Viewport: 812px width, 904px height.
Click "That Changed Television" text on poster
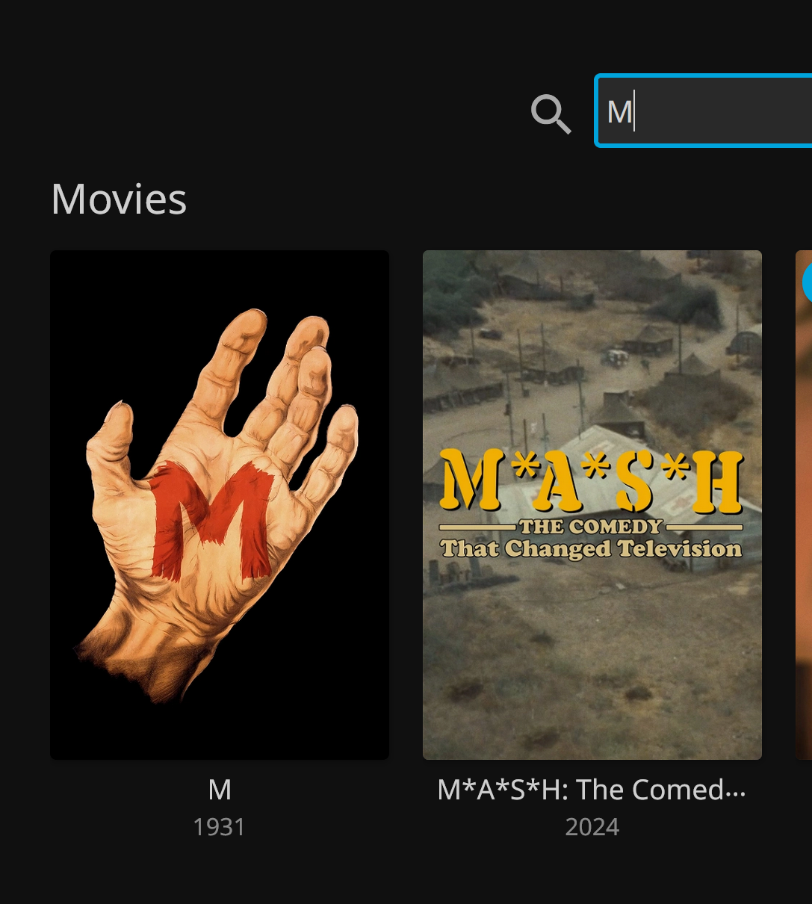591,549
